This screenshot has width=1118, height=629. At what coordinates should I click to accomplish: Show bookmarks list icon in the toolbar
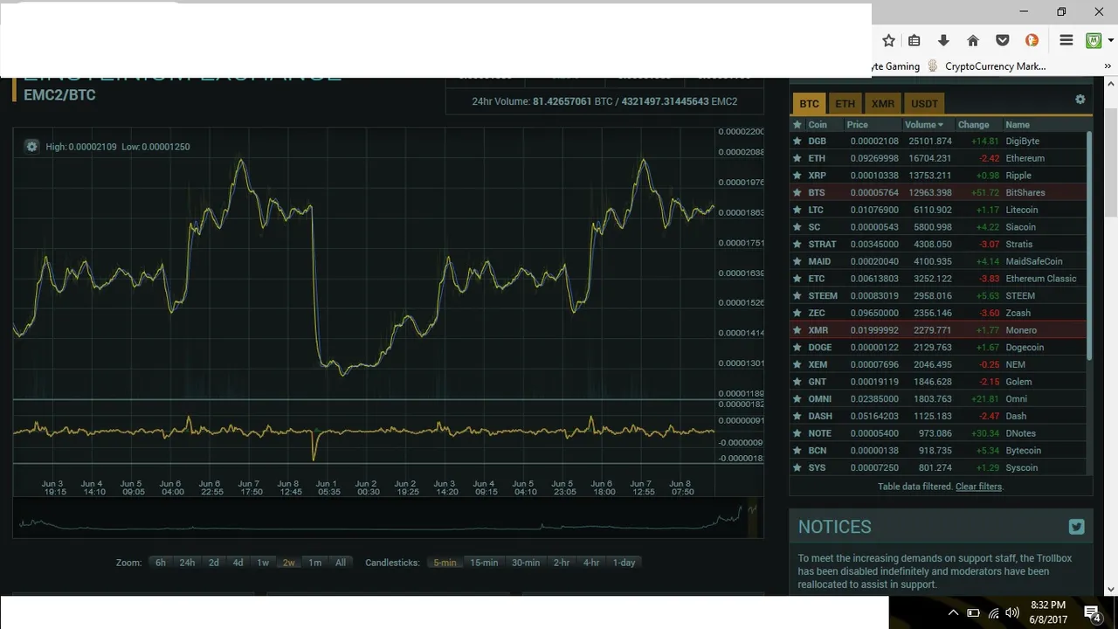(x=914, y=40)
